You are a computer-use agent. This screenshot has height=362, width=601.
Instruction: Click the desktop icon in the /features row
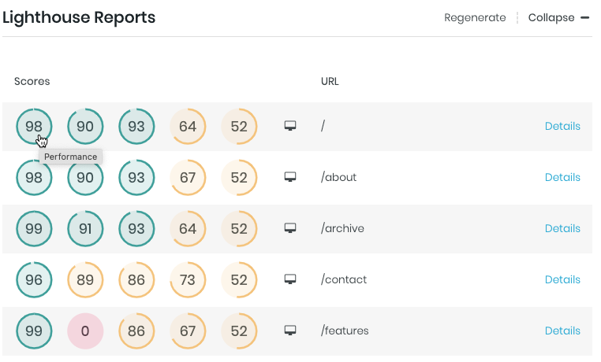[290, 331]
